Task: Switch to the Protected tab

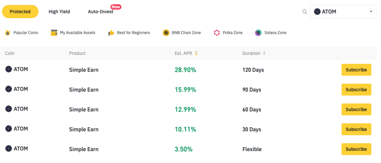Action: 20,12
